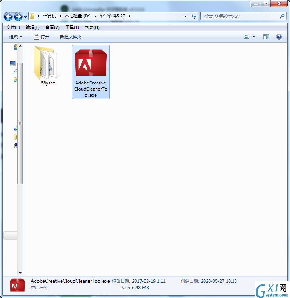Select 计算机 in the address breadcrumb
Screen dimensions: 290x298
[50, 16]
